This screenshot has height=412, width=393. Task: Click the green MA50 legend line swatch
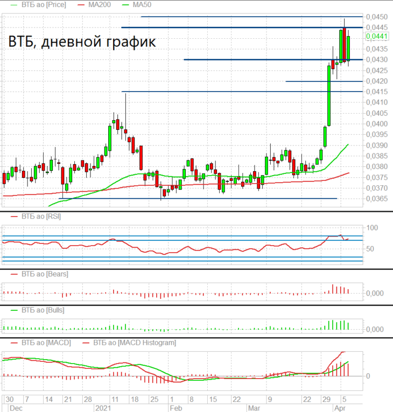click(125, 5)
